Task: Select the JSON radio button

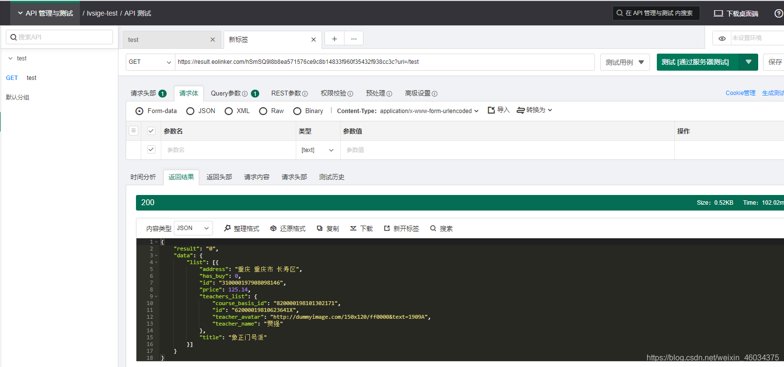Action: 190,111
